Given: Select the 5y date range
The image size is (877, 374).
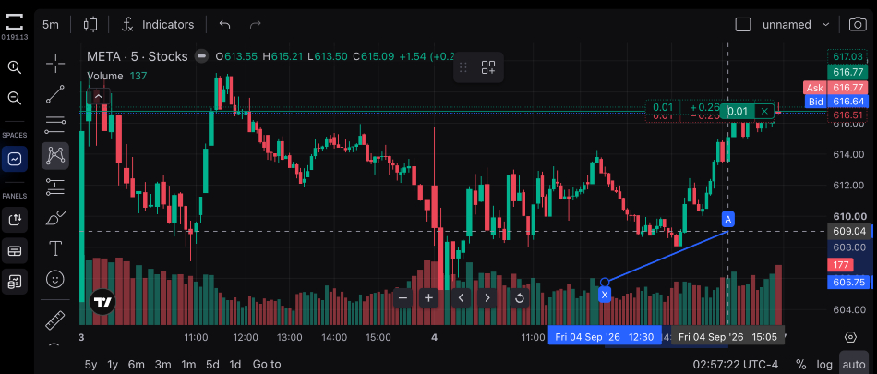Looking at the screenshot, I should coord(90,365).
